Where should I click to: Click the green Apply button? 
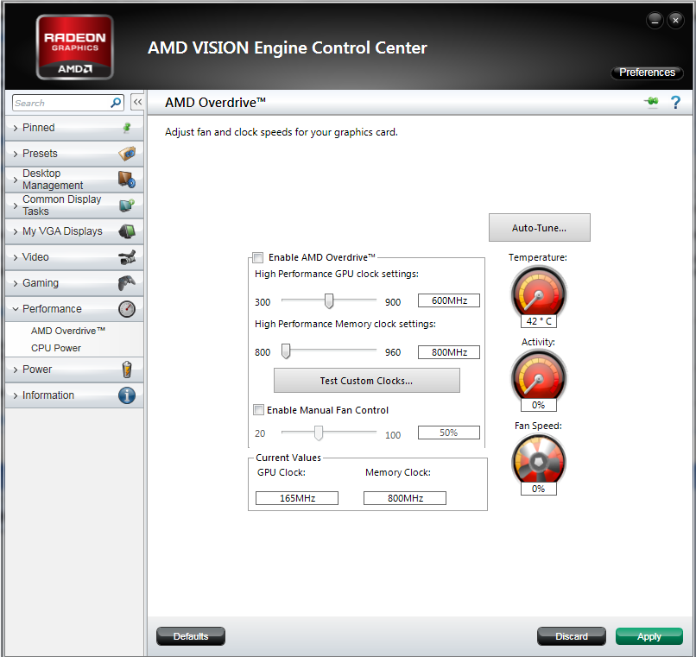coord(649,636)
